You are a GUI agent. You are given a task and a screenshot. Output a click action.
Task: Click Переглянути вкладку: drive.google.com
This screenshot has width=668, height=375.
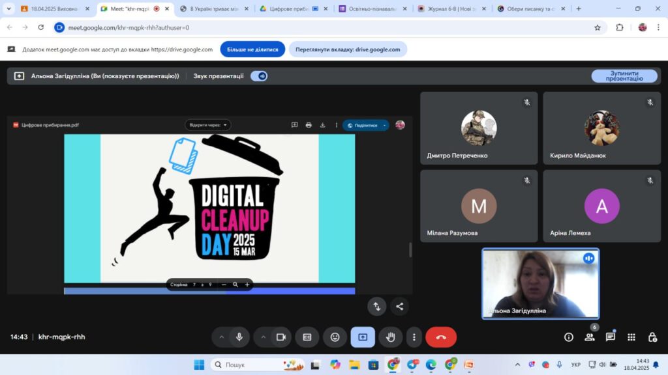tap(348, 49)
